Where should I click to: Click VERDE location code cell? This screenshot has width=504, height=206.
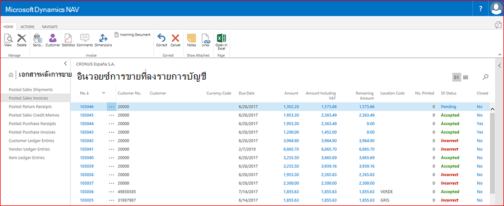click(386, 192)
